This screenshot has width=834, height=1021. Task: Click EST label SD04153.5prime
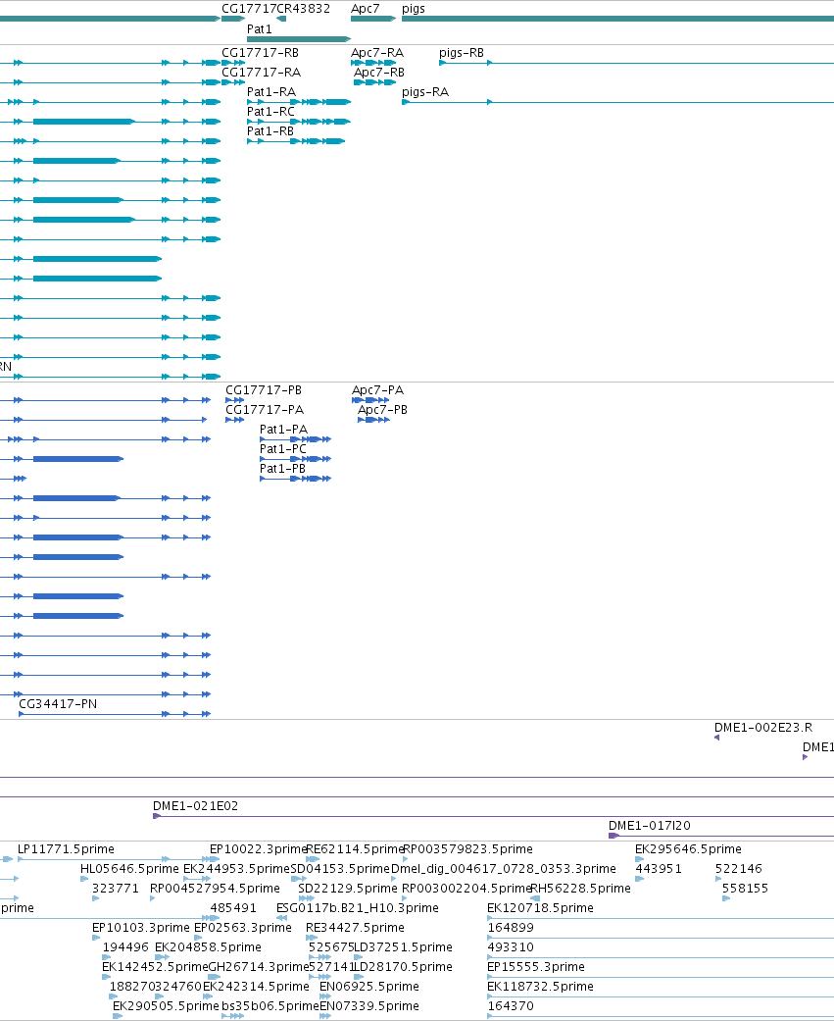340,869
